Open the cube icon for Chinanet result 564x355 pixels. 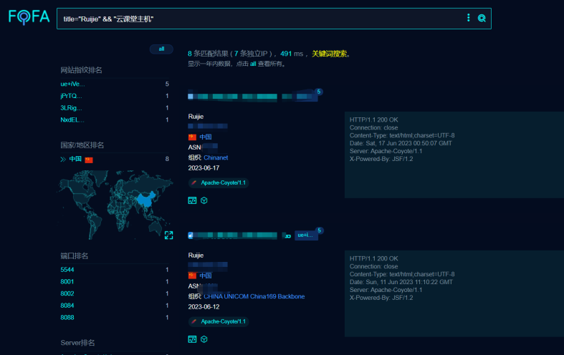[x=204, y=200]
